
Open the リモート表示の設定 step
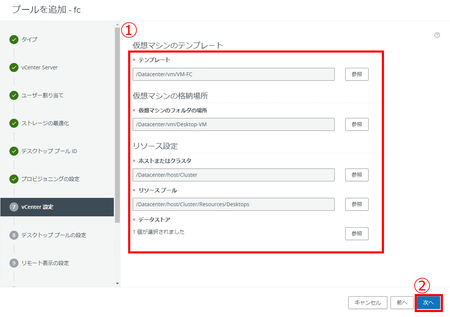coord(45,263)
